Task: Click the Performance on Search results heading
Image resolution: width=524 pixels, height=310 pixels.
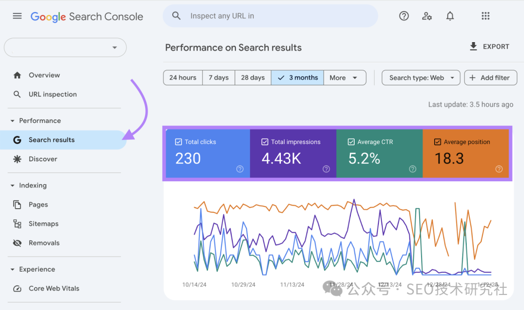Action: coord(233,48)
